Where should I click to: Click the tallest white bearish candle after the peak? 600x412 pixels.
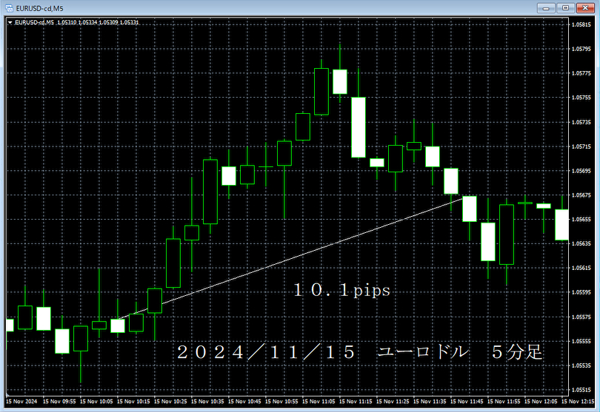click(x=359, y=127)
